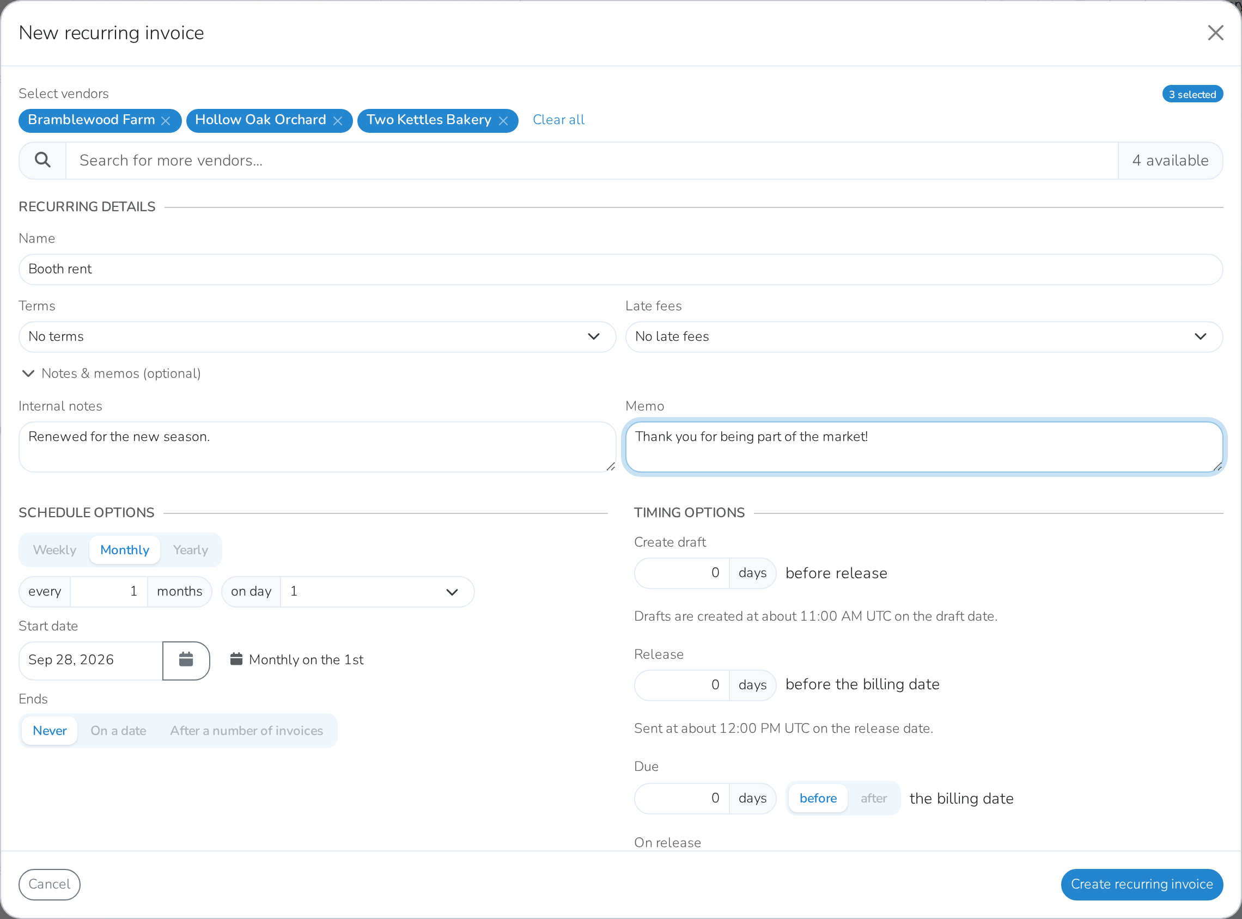Edit the Name field containing Booth rent
Screen dimensions: 1242x919
[x=620, y=269]
